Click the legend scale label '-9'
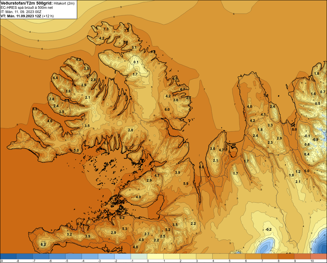The width and height of the screenshot is (327, 263). point(1,261)
